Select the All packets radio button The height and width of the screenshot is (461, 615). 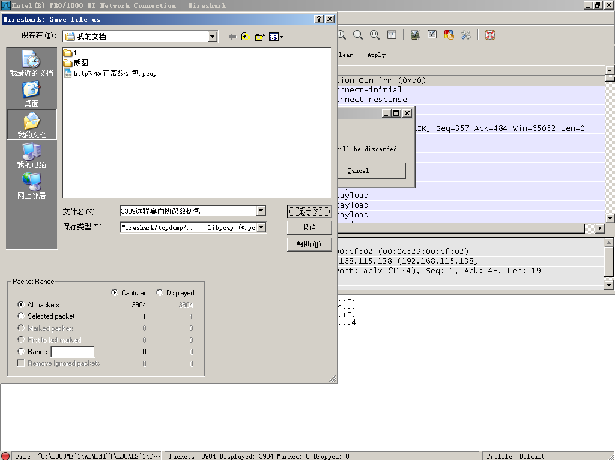[21, 304]
